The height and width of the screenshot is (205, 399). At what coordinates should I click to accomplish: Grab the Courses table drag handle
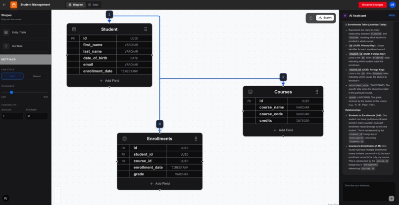tap(317, 92)
